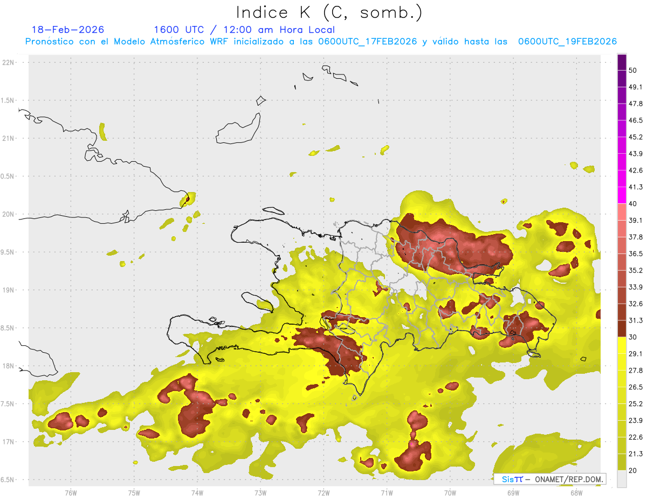
Task: Pick the dark brown band between 30 and 31.3
Action: click(x=622, y=328)
